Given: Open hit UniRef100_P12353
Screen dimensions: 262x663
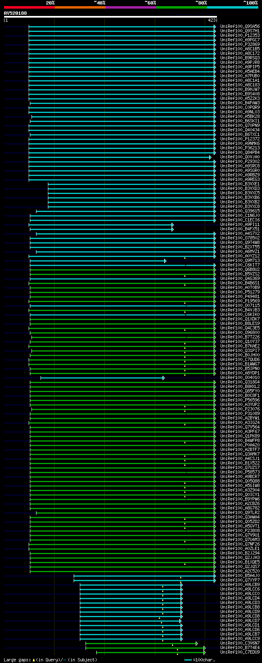Looking at the screenshot, I should tap(240, 36).
